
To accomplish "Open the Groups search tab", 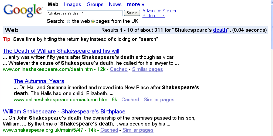I will 95,5.
